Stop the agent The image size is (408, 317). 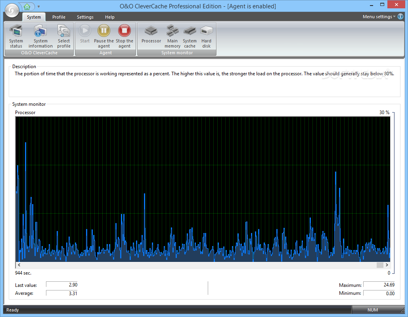point(125,36)
